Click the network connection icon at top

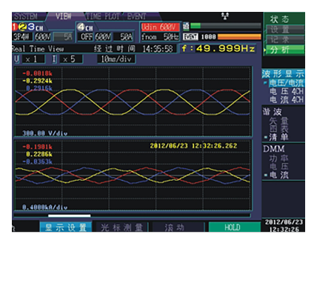click(225, 16)
